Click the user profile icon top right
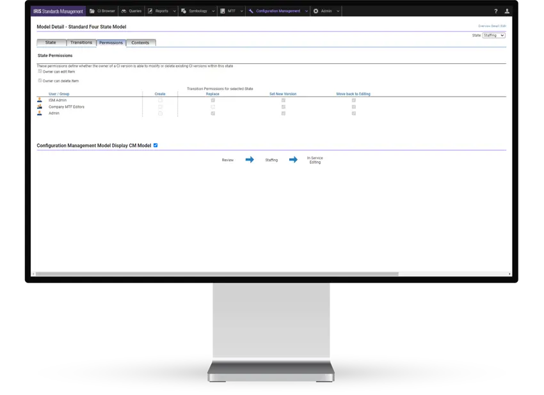Image resolution: width=544 pixels, height=395 pixels. tap(507, 11)
